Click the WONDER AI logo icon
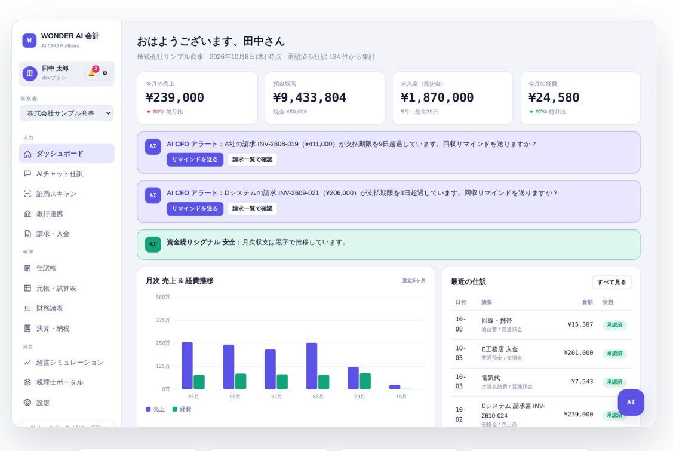This screenshot has width=673, height=451. (x=29, y=41)
